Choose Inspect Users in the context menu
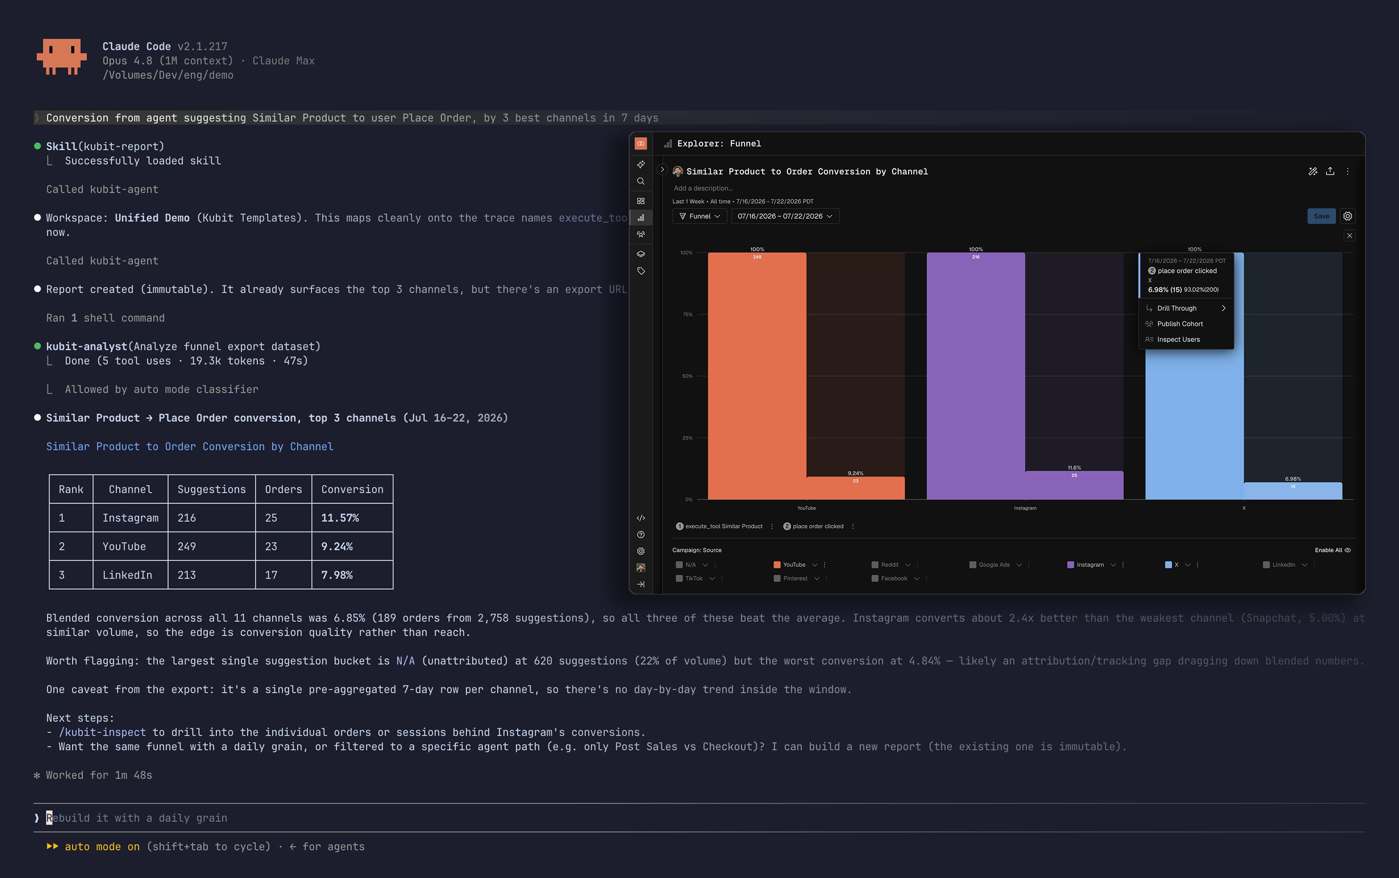Viewport: 1399px width, 878px height. click(1186, 340)
